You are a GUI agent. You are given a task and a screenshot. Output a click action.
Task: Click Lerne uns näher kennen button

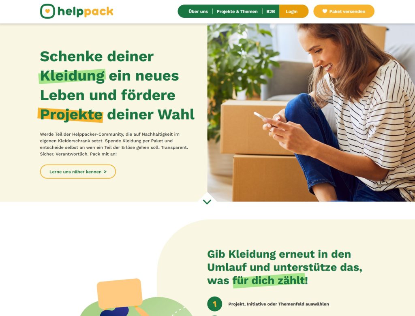point(78,171)
